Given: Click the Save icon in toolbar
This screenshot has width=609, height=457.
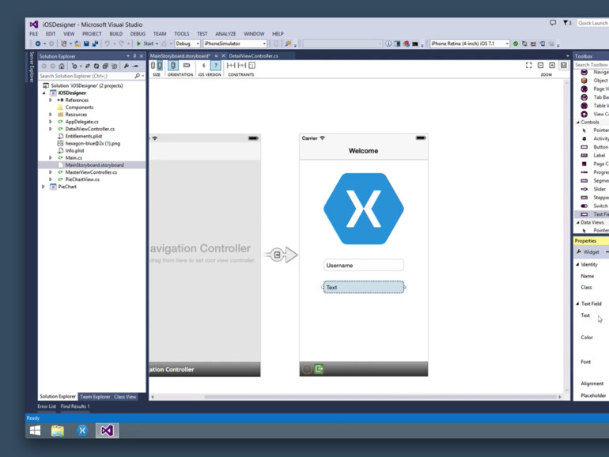Looking at the screenshot, I should click(86, 43).
